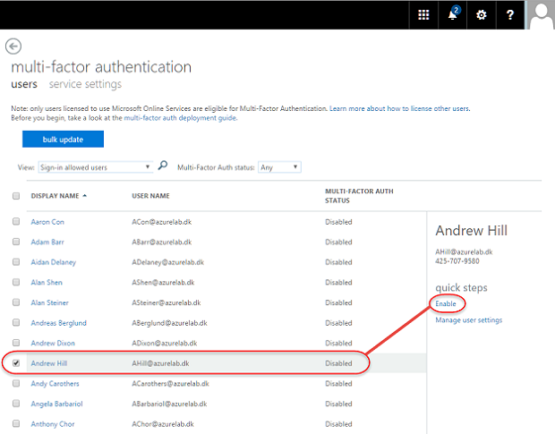This screenshot has height=434, width=555.
Task: Toggle the select all users checkbox
Action: [x=16, y=196]
